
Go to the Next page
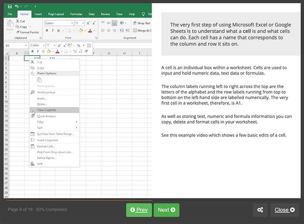(x=166, y=210)
